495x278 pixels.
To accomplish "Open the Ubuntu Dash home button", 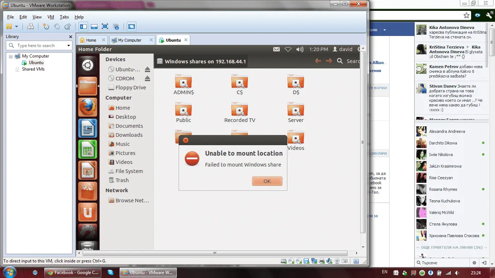I will click(88, 65).
